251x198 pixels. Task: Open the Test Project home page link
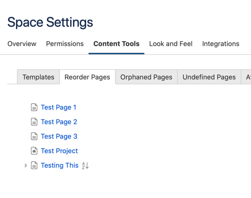tap(59, 151)
